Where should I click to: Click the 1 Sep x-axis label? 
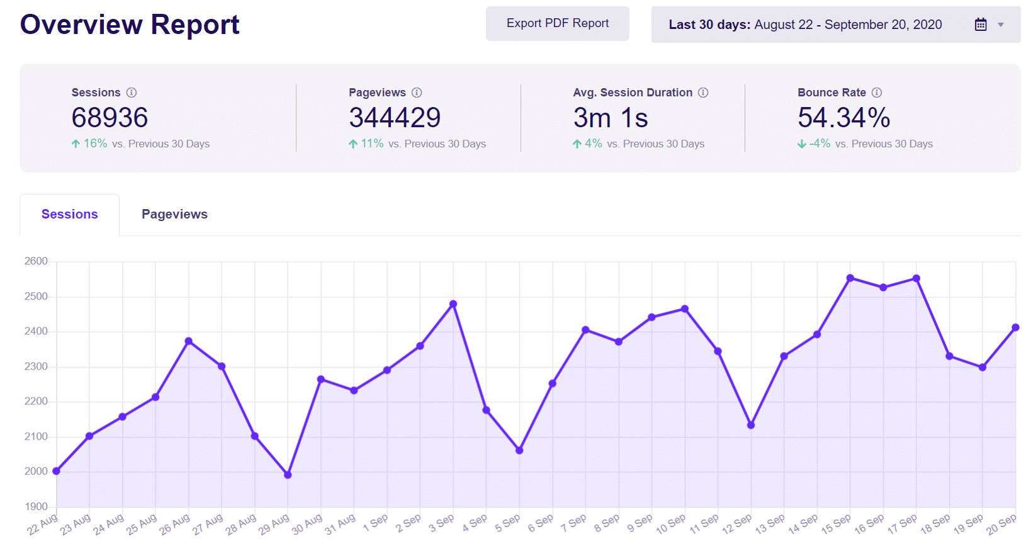point(376,523)
